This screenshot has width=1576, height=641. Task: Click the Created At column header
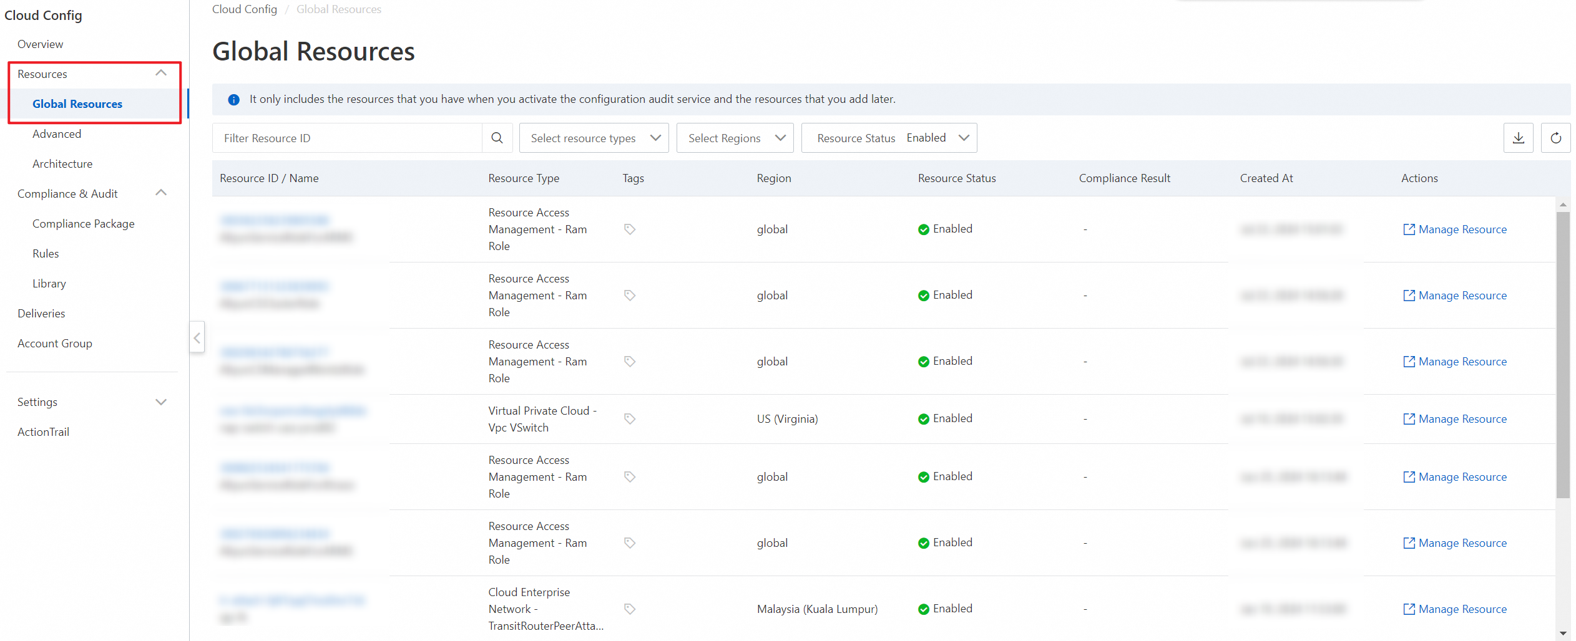pyautogui.click(x=1266, y=178)
